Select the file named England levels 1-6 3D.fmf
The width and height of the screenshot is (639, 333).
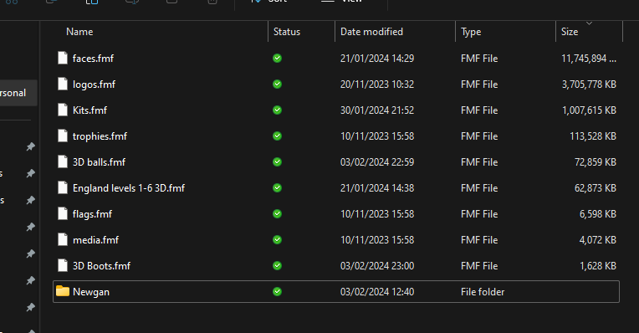pos(129,188)
